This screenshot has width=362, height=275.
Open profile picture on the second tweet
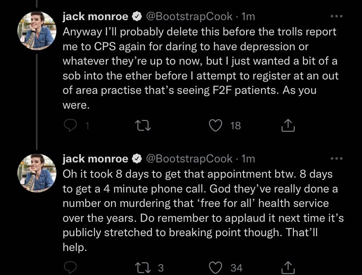(x=37, y=173)
